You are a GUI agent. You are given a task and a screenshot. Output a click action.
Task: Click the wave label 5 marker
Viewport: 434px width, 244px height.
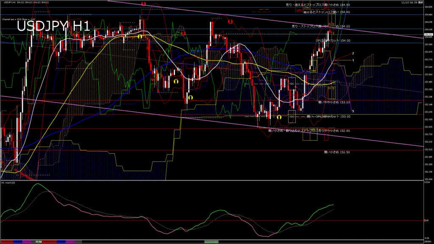coord(353,111)
